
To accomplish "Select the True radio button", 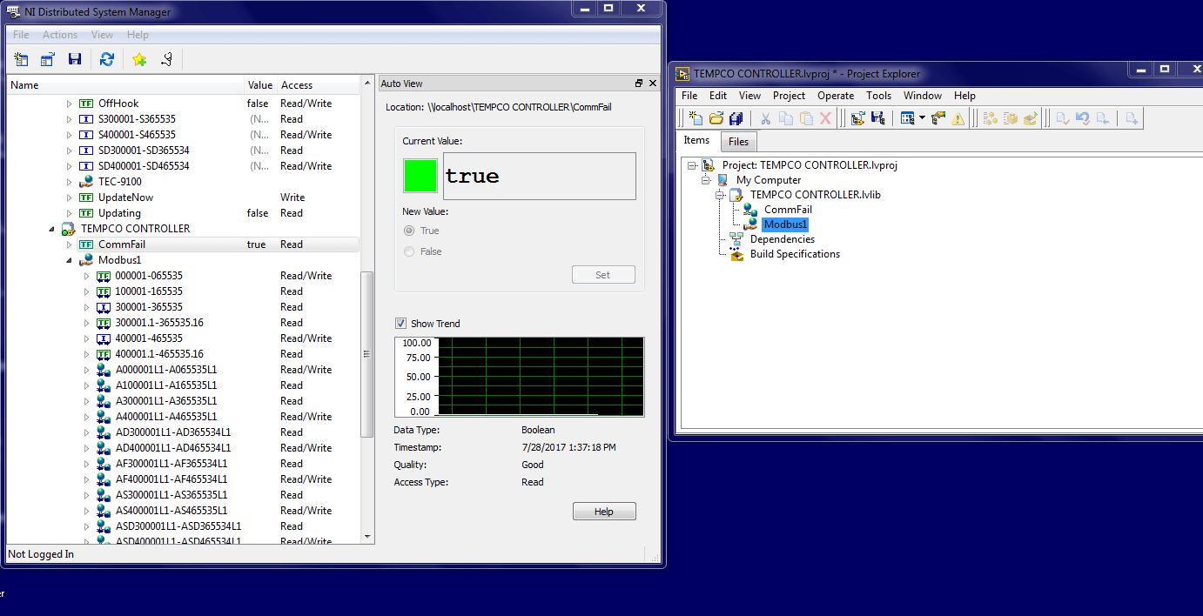I will (409, 231).
